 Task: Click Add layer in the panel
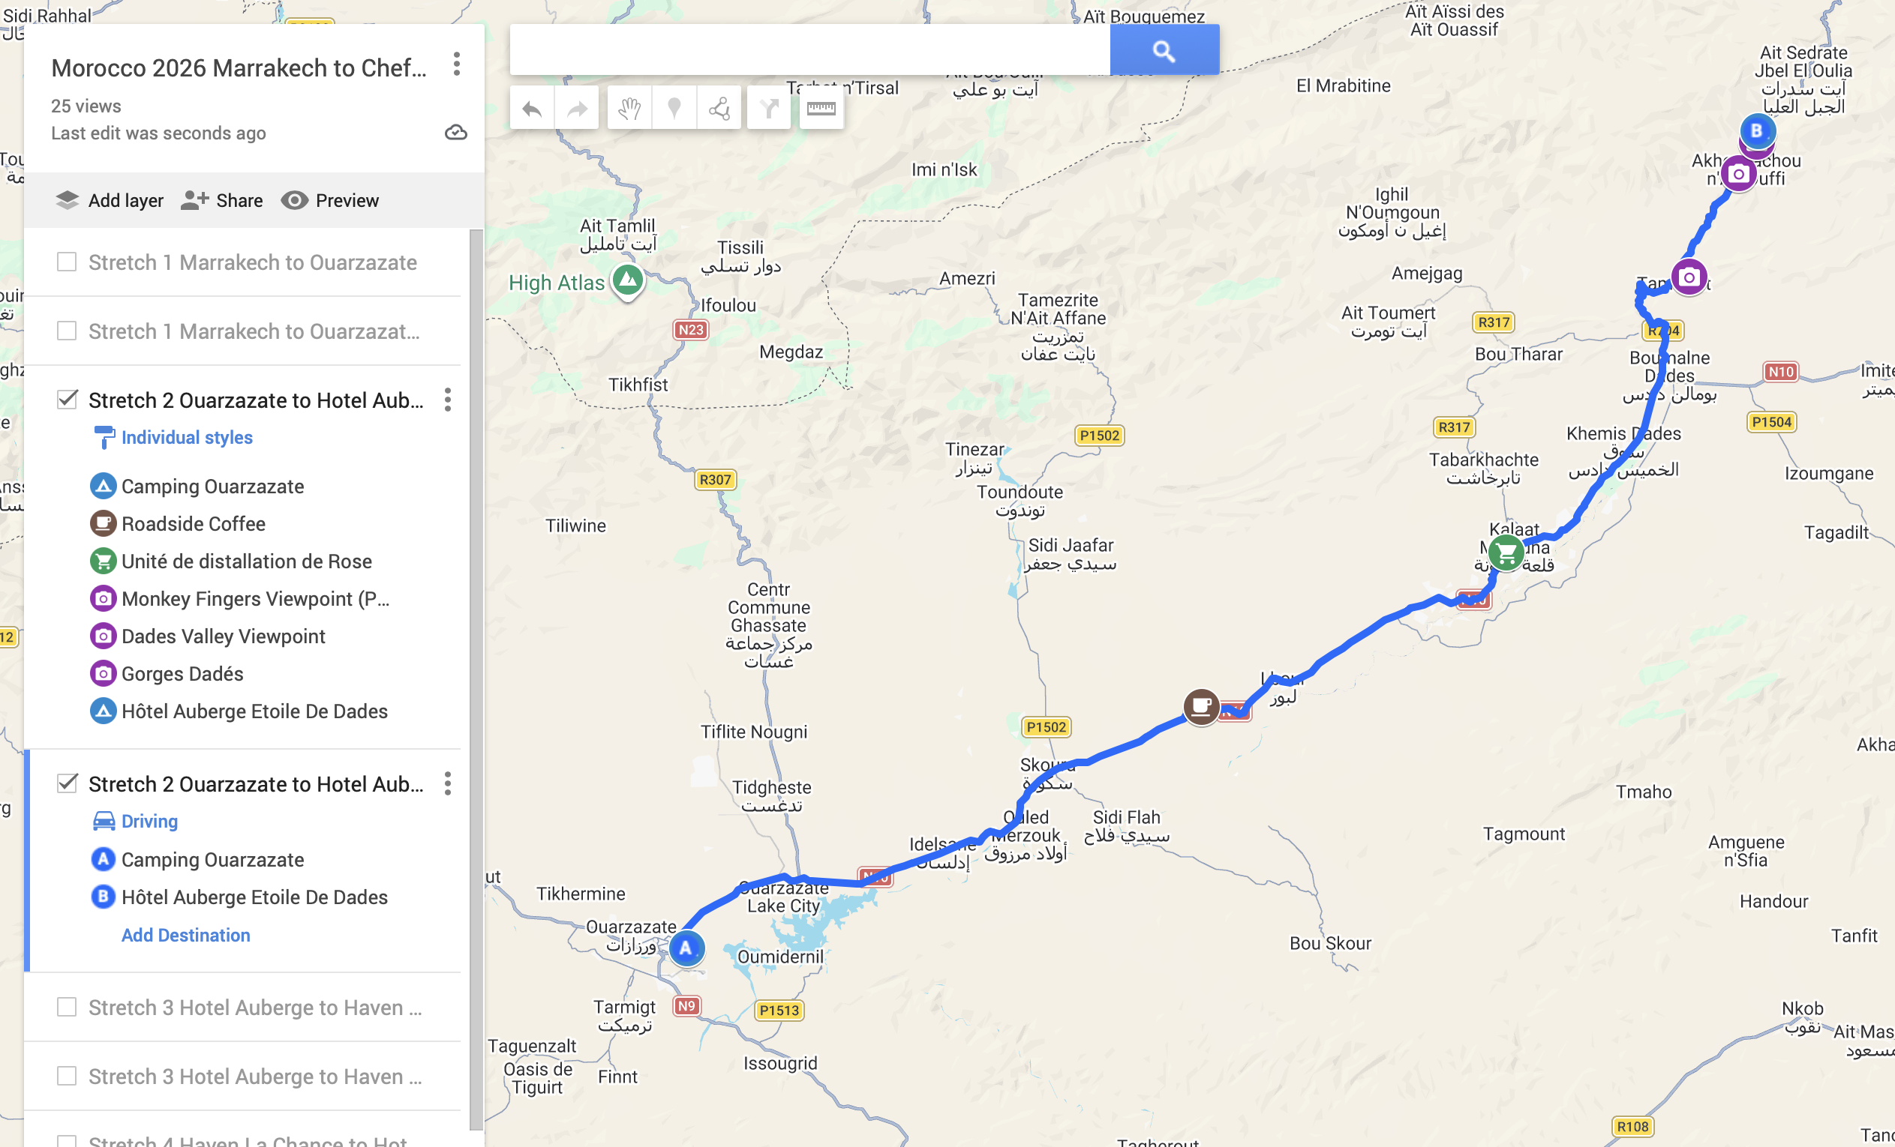pyautogui.click(x=110, y=201)
